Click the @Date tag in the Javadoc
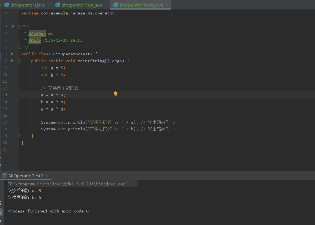Image resolution: width=315 pixels, height=225 pixels. [x=35, y=40]
